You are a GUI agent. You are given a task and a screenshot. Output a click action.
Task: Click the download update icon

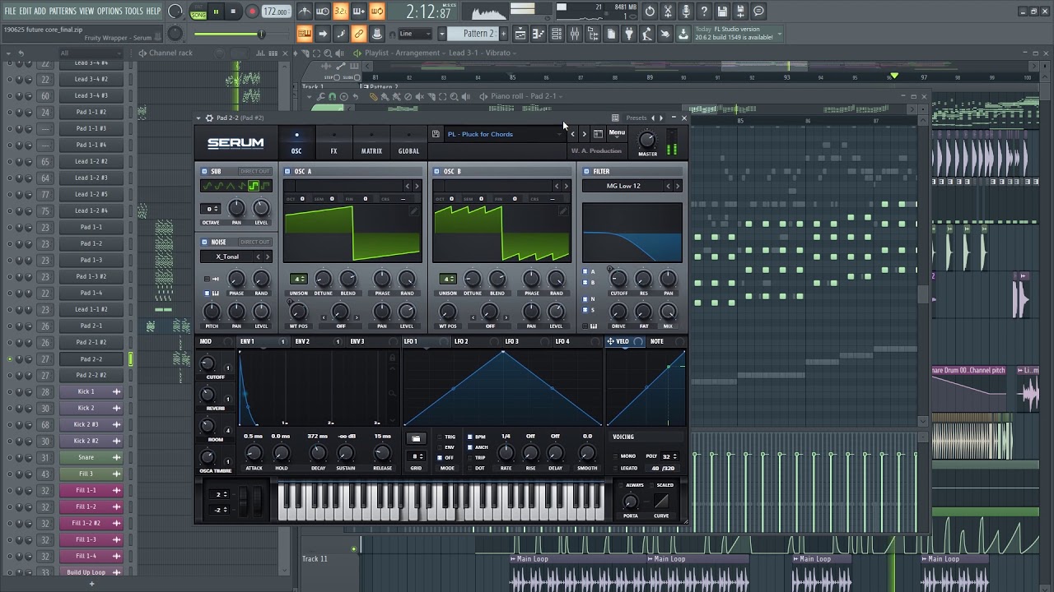(x=683, y=34)
